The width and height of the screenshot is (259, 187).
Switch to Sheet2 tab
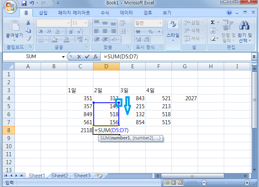pos(59,176)
